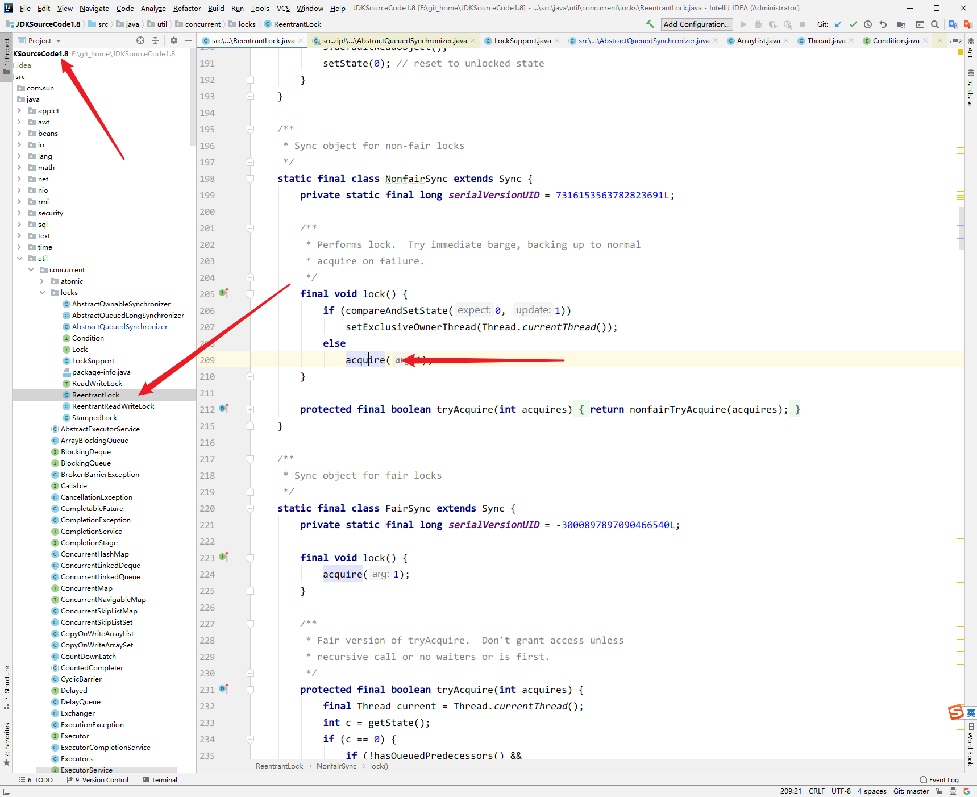Click the override gutter icon on line 205
Image resolution: width=977 pixels, height=797 pixels.
[224, 293]
